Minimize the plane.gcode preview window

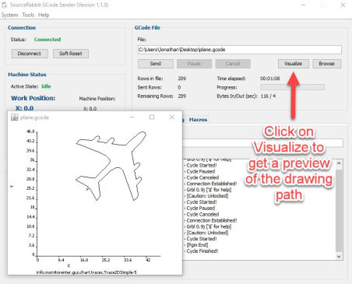pos(132,117)
